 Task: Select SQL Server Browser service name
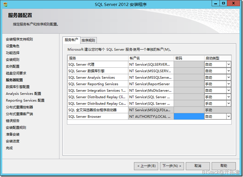(98, 116)
